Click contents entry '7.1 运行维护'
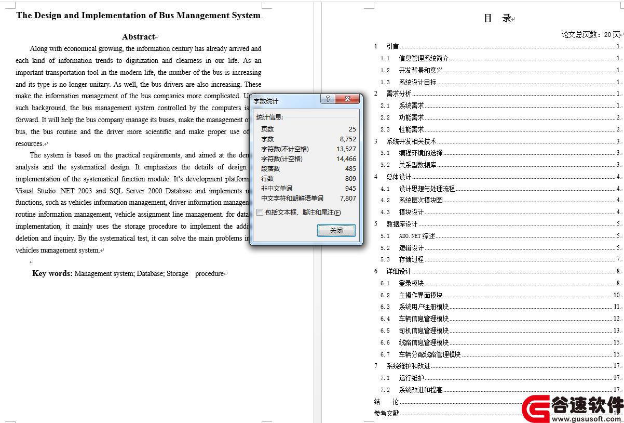Image resolution: width=624 pixels, height=423 pixels. [x=500, y=378]
